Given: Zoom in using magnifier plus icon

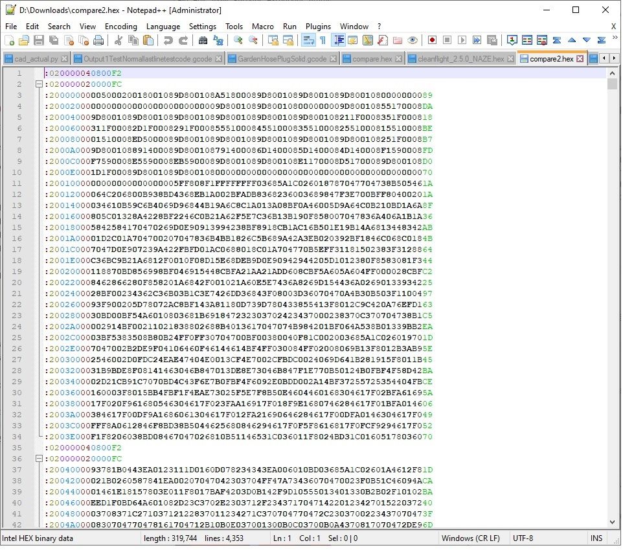Looking at the screenshot, I should coord(238,40).
